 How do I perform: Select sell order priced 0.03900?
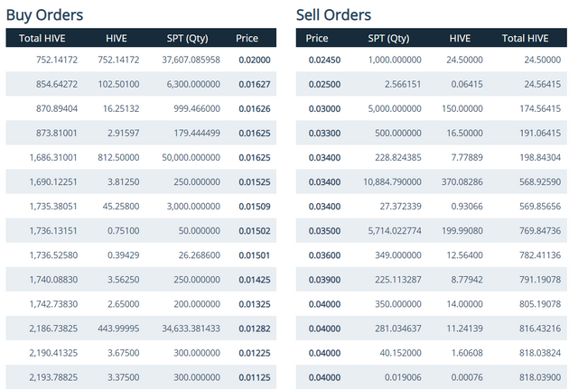(x=432, y=279)
